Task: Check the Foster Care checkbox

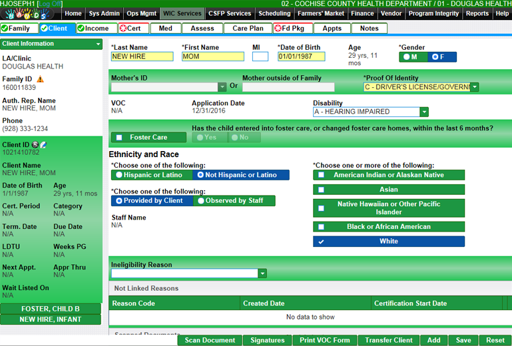Action: pyautogui.click(x=119, y=138)
